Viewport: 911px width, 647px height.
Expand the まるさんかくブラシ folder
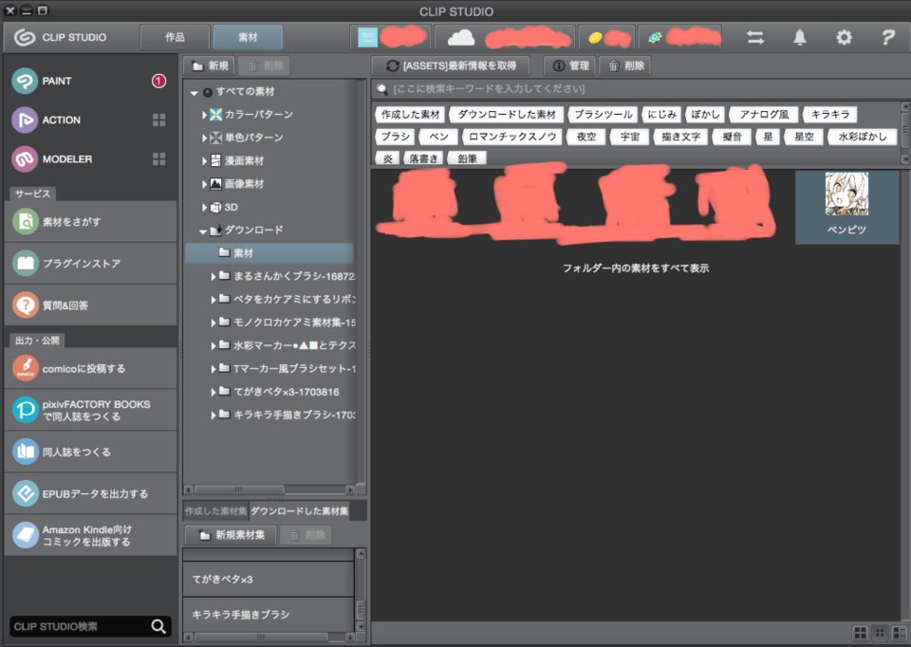coord(214,276)
